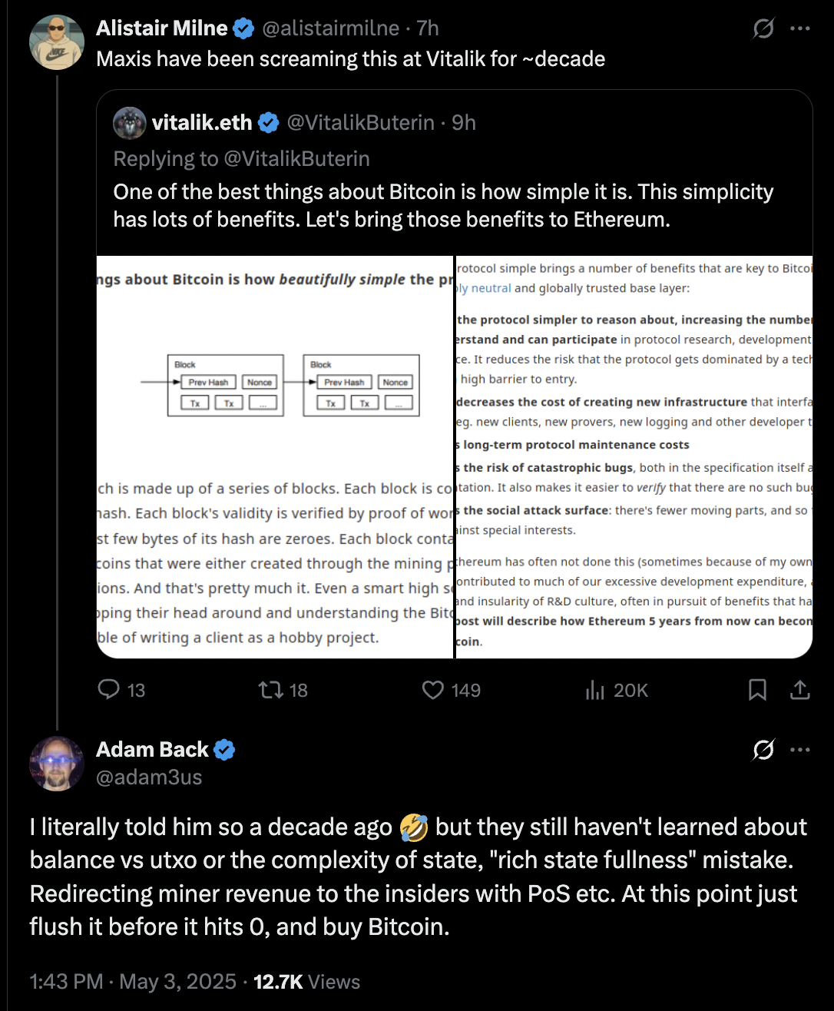The width and height of the screenshot is (834, 1011).
Task: Open Replying to @VitalikButerin thread link
Action: (243, 159)
